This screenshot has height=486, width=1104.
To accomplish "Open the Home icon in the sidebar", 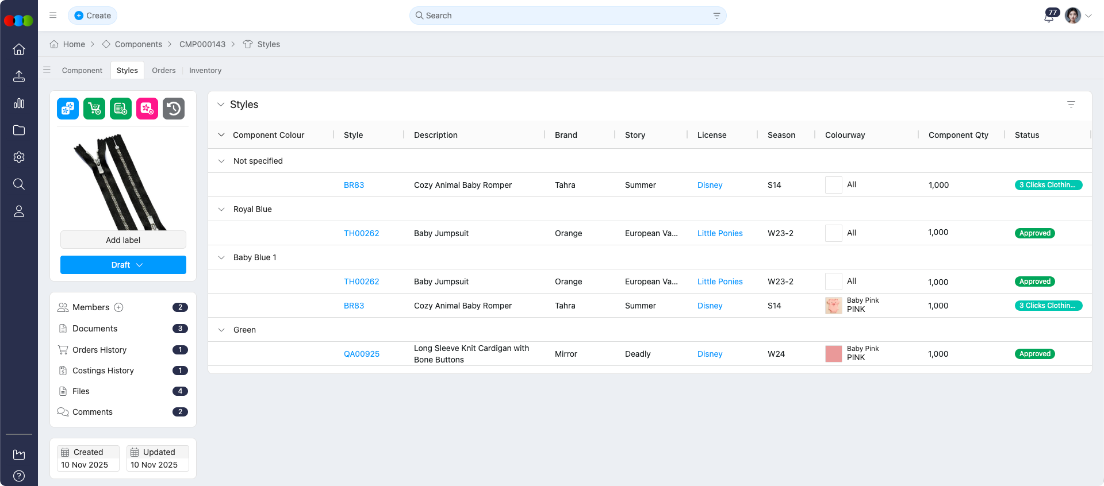I will point(19,49).
